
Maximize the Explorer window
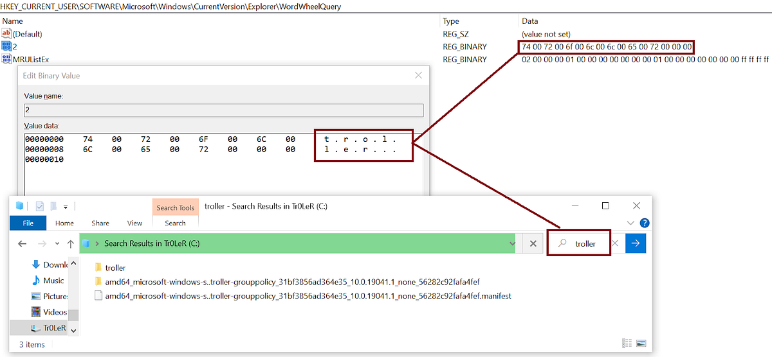605,206
